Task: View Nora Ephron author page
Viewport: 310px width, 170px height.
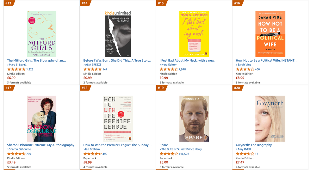Action: pos(169,65)
